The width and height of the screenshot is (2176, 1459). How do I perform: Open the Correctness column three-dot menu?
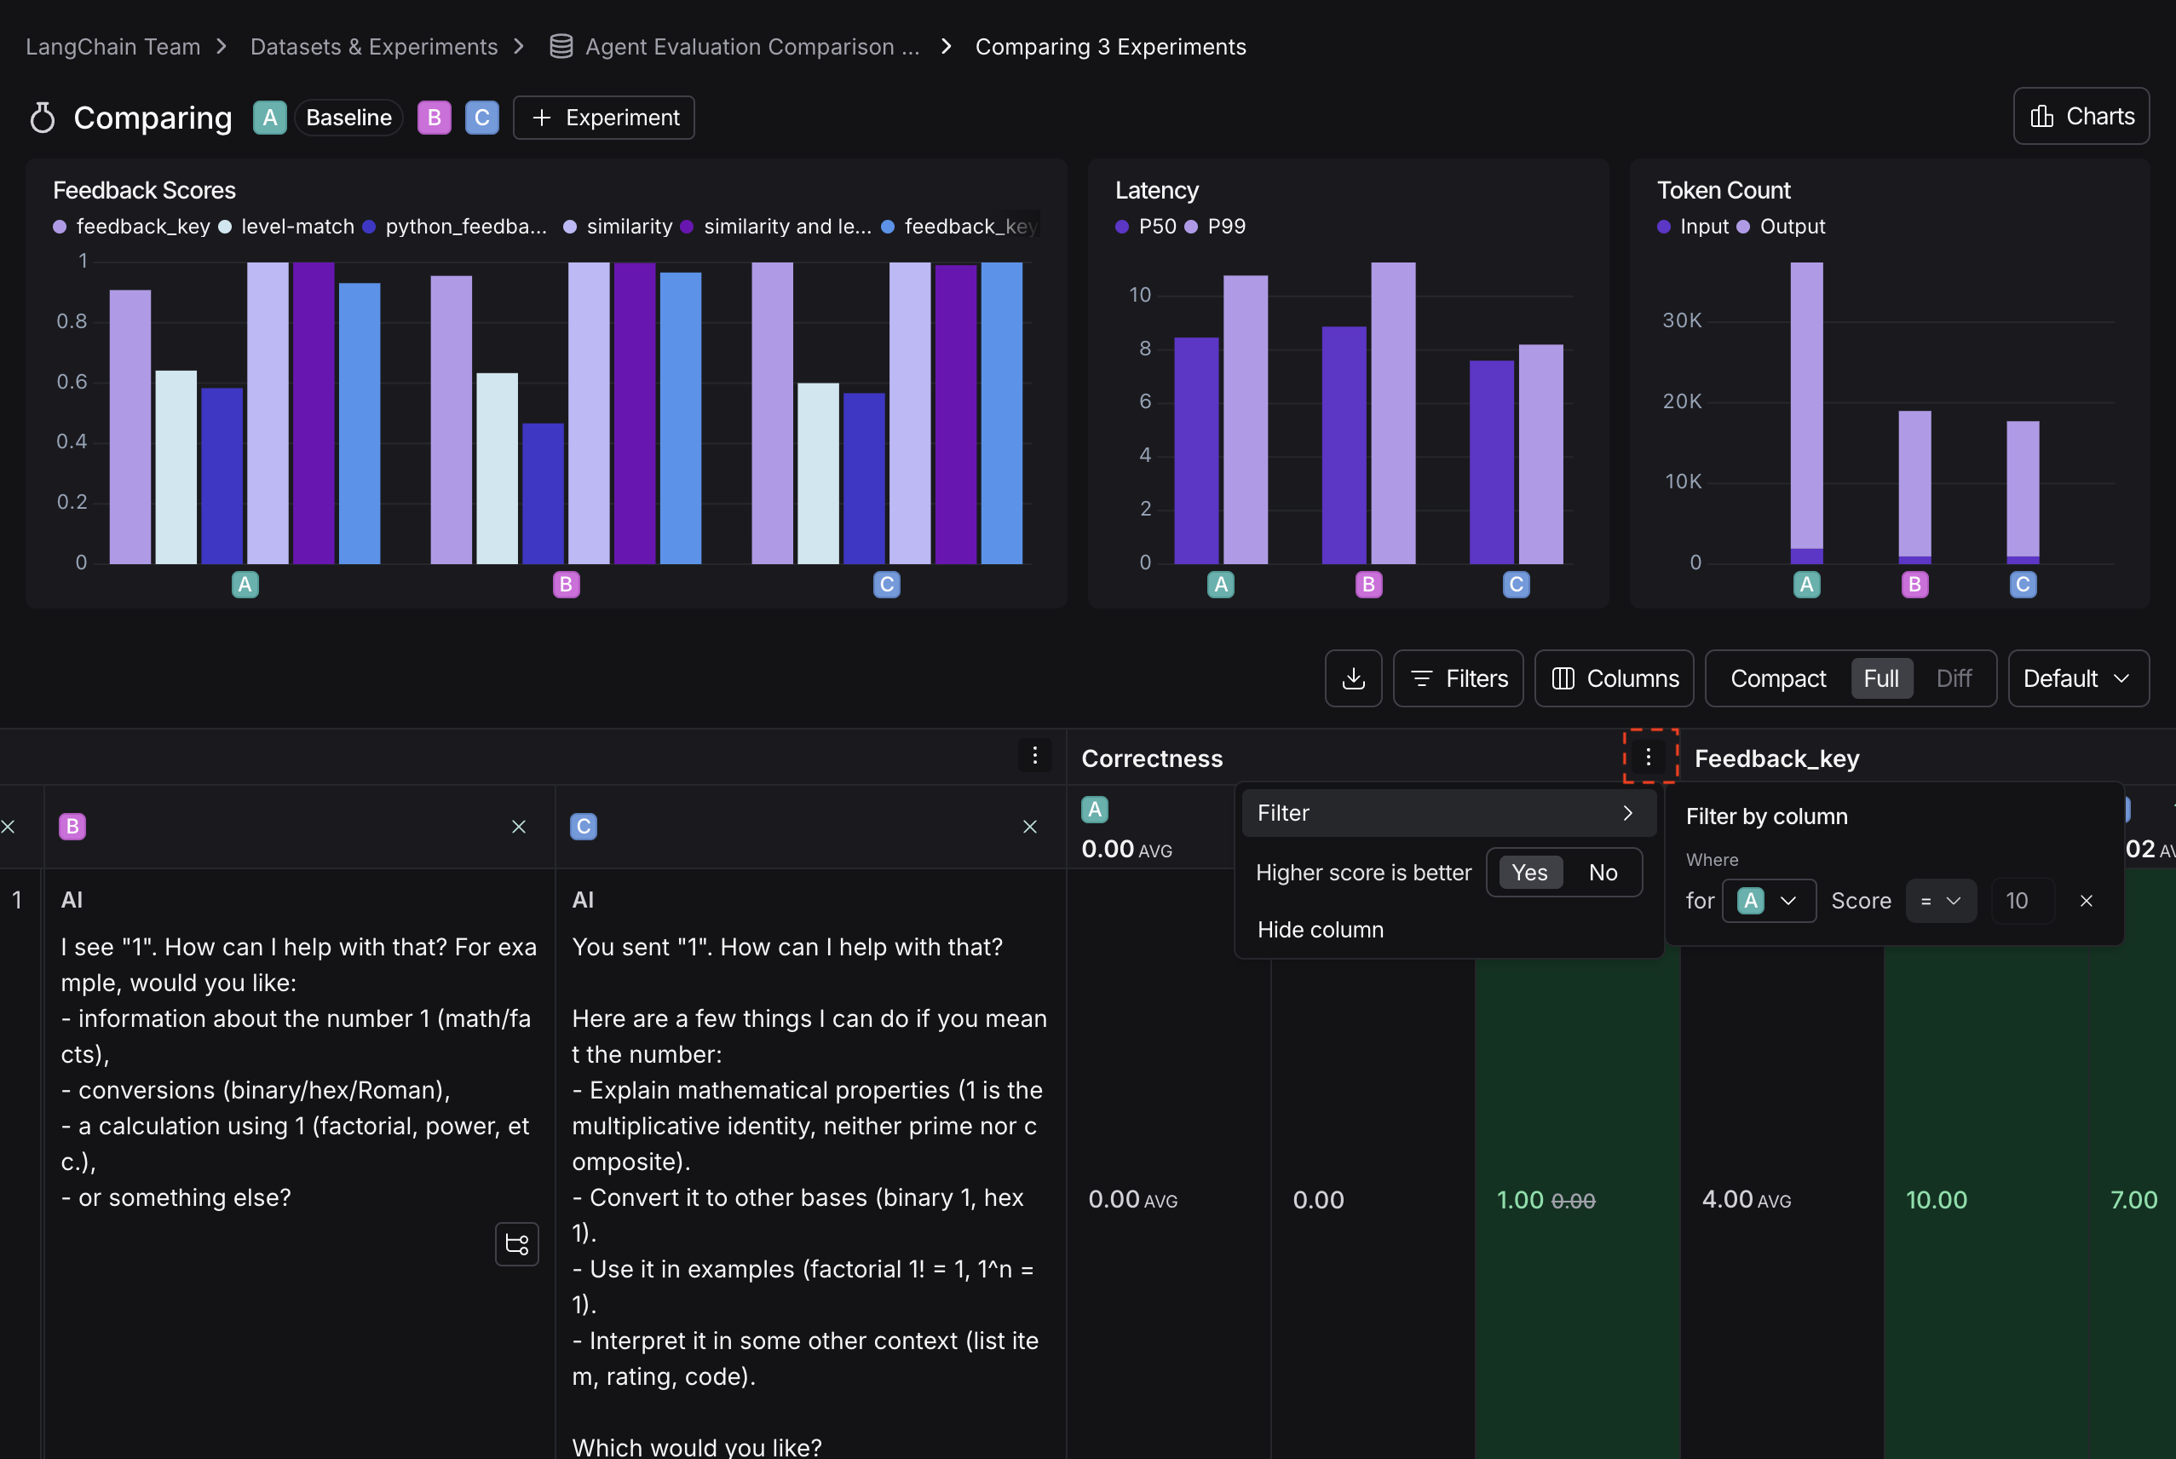click(x=1649, y=757)
